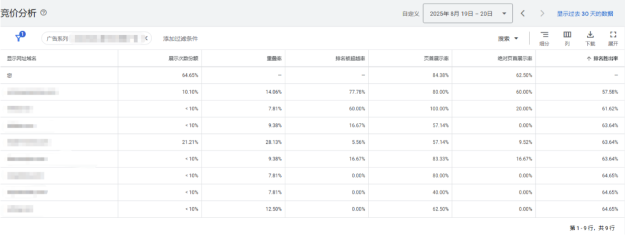Click the 绝对页首展示率 column header

[x=517, y=58]
